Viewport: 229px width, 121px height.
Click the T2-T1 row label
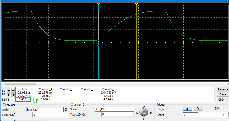click(6, 100)
